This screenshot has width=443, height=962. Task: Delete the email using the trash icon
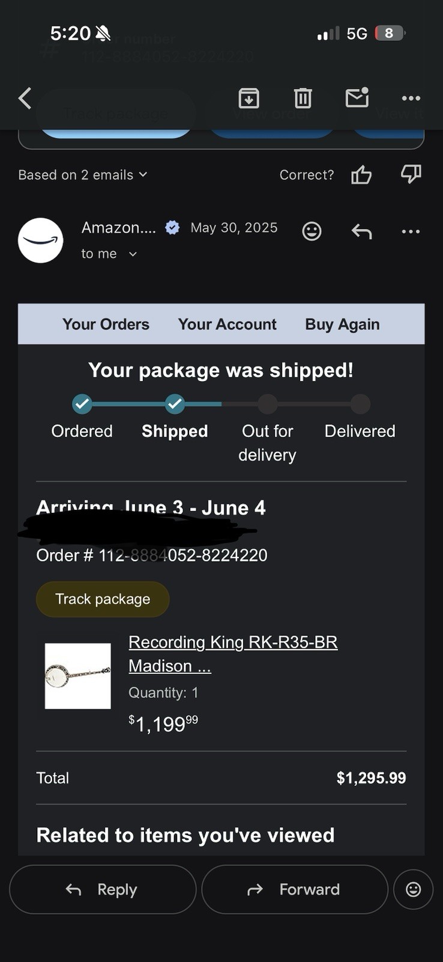tap(303, 98)
